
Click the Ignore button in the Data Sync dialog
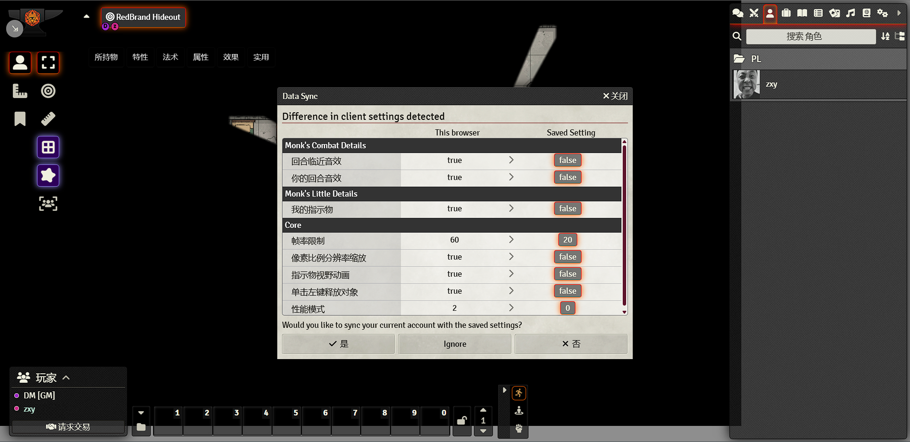click(455, 344)
